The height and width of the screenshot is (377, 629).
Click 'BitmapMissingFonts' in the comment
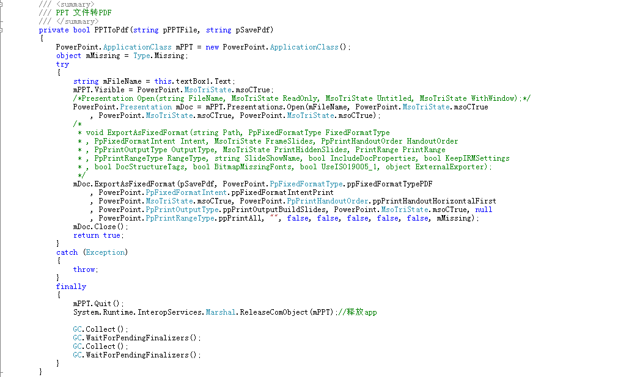(x=252, y=167)
